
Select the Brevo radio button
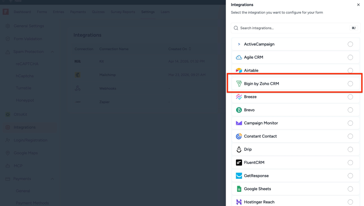pos(350,110)
